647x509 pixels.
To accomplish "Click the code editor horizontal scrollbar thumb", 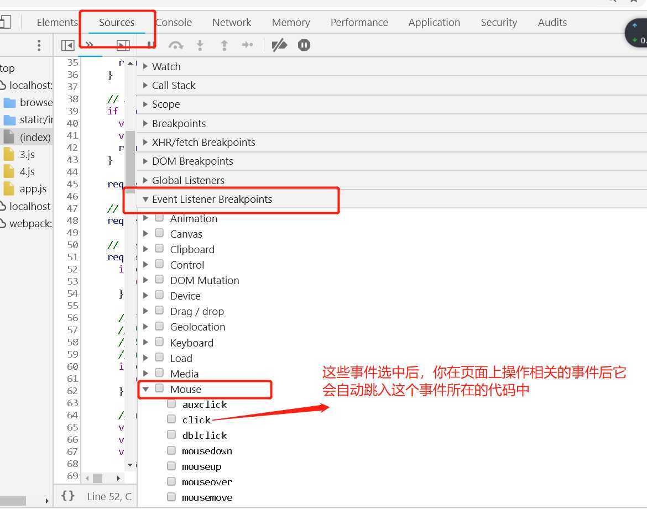I will pos(97,478).
